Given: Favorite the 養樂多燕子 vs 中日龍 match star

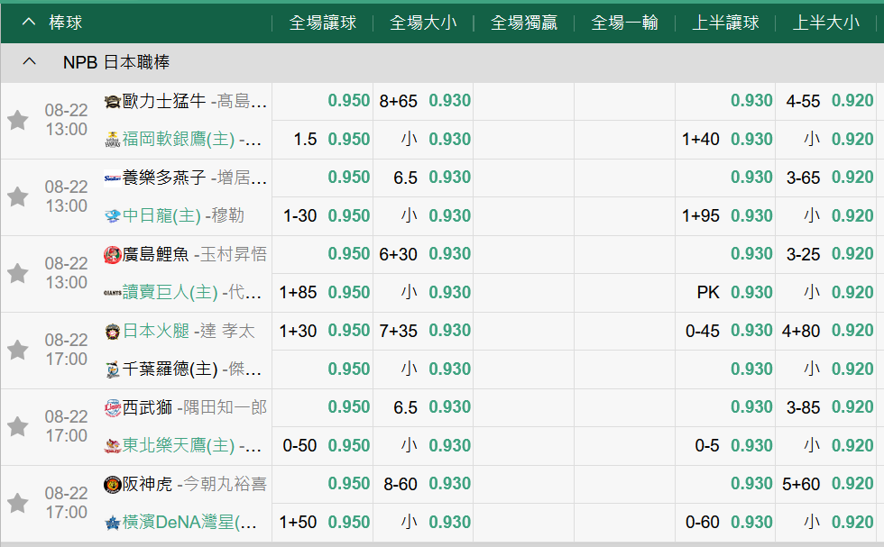Looking at the screenshot, I should tap(17, 196).
